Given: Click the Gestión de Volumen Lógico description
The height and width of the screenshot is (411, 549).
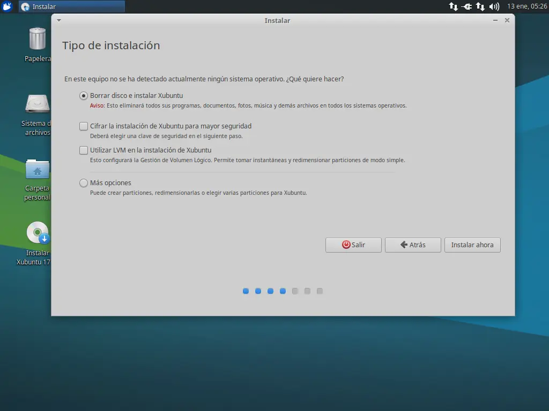Looking at the screenshot, I should click(247, 160).
